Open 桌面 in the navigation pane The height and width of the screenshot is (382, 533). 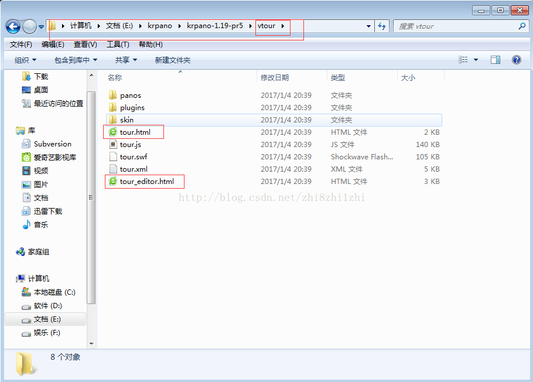[41, 90]
